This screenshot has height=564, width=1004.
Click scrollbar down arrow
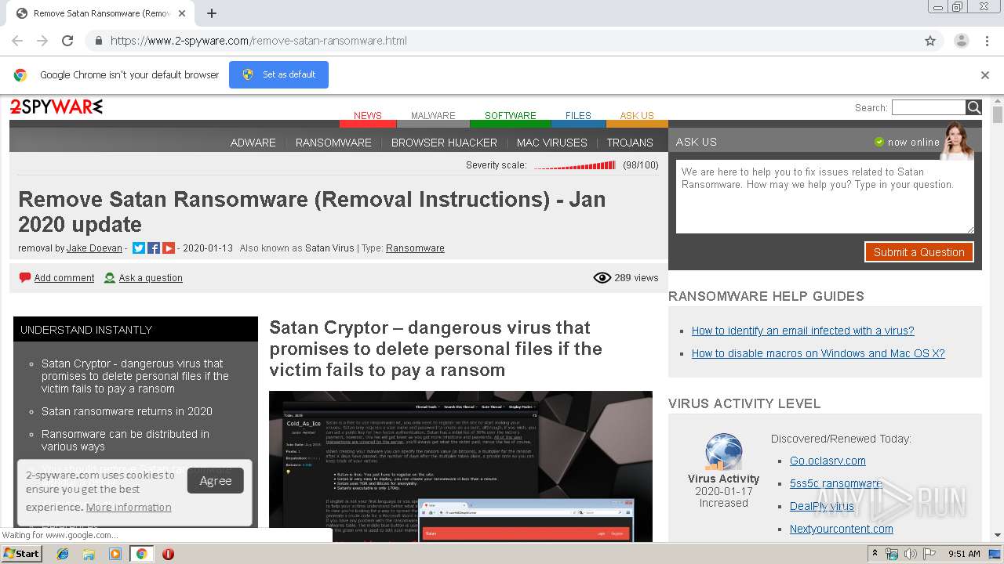[997, 536]
